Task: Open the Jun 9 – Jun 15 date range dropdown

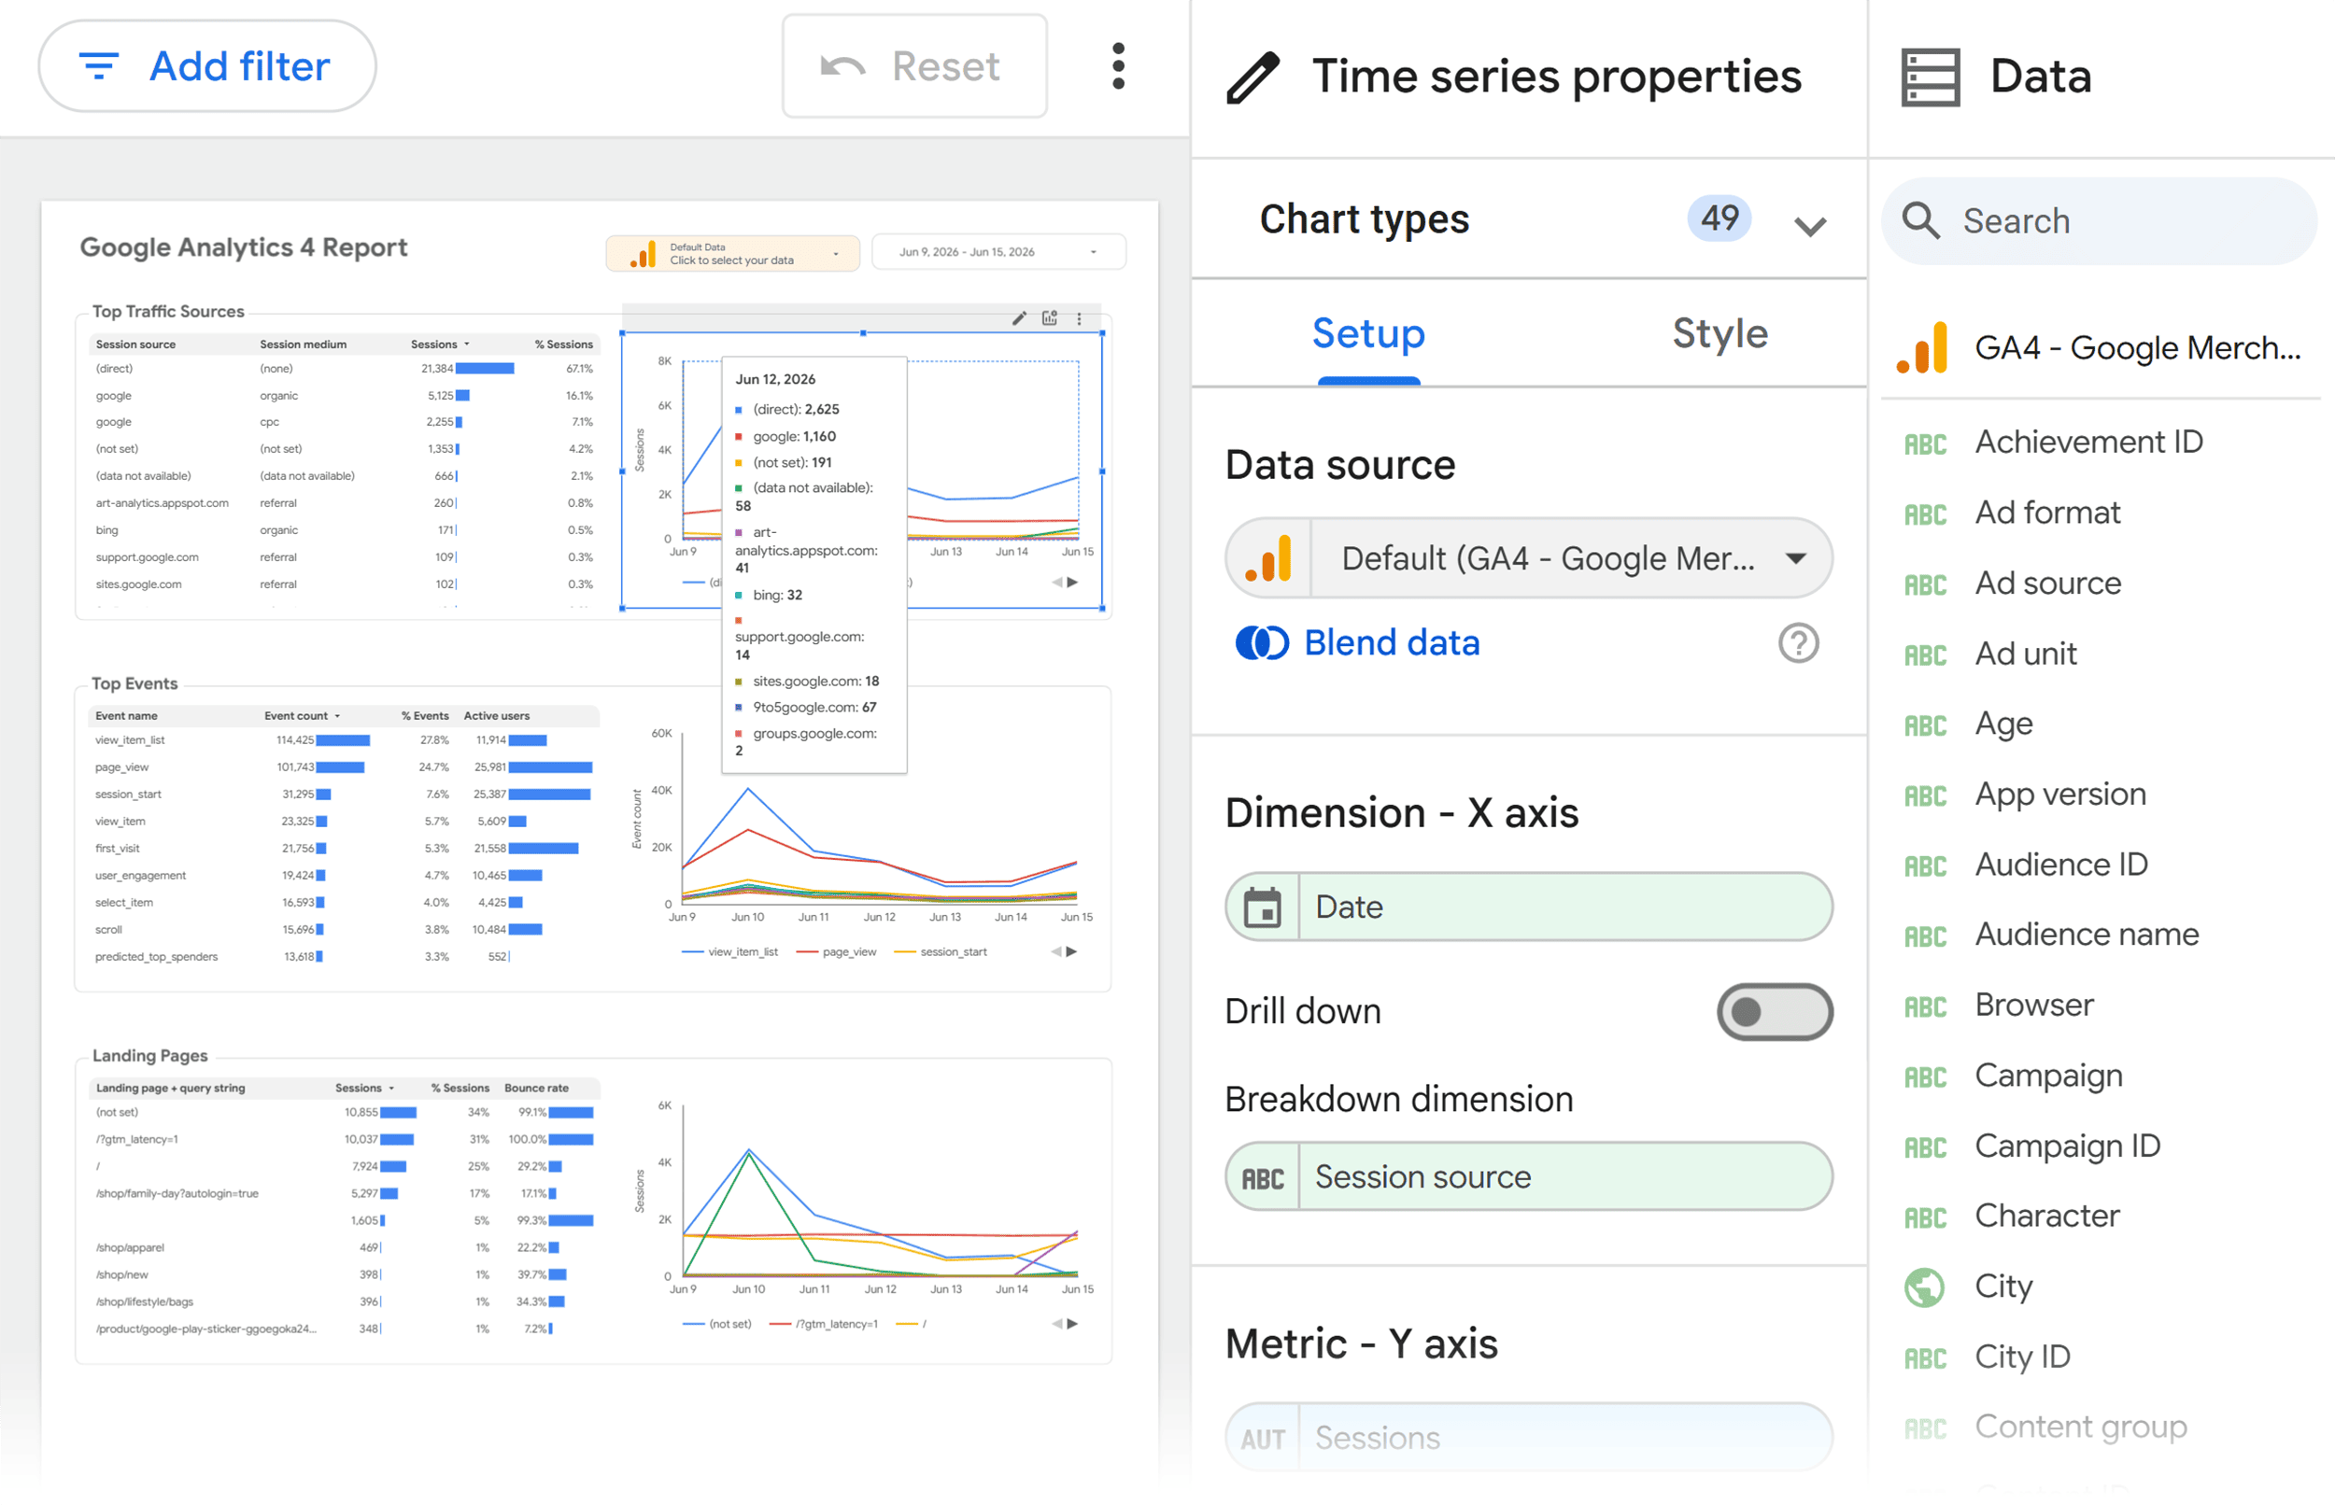Action: click(x=998, y=252)
